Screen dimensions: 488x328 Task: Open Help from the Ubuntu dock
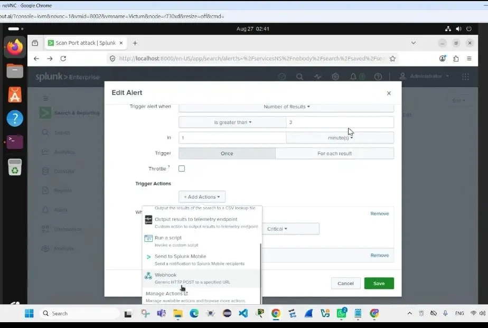[x=15, y=118]
